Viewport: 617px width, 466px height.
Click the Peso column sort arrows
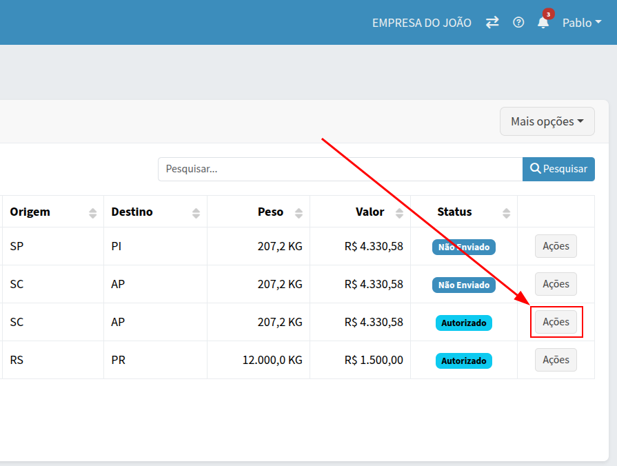pyautogui.click(x=299, y=213)
